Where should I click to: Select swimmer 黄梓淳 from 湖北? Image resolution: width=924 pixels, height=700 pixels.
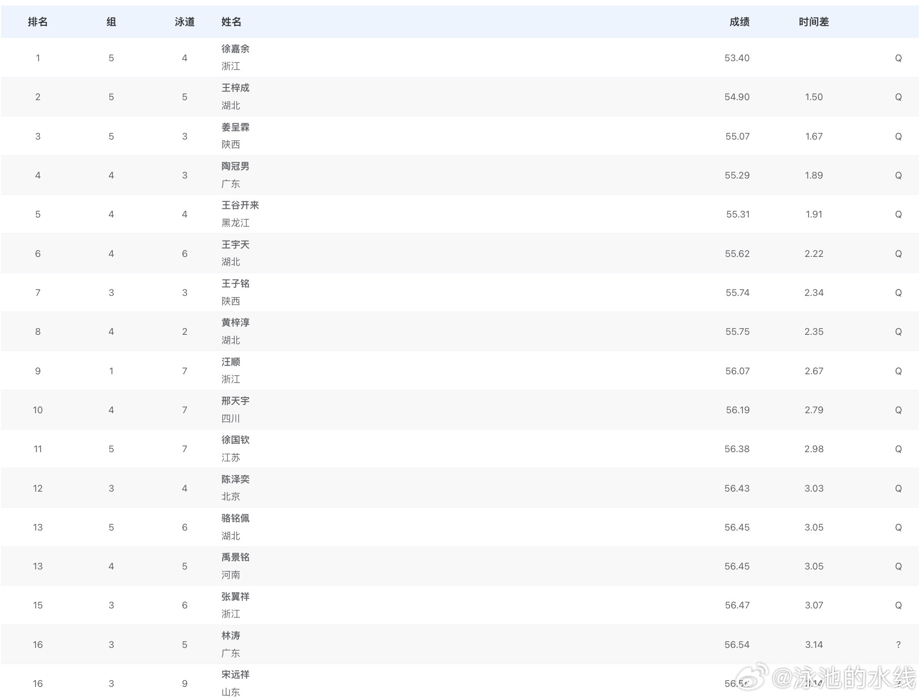click(x=235, y=323)
